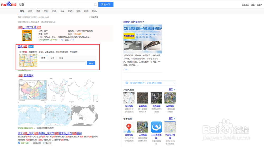This screenshot has width=264, height=147.
Task: Click the 百度一下 search button
Action: pos(106,4)
